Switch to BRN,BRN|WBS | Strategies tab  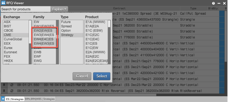(x=40, y=99)
